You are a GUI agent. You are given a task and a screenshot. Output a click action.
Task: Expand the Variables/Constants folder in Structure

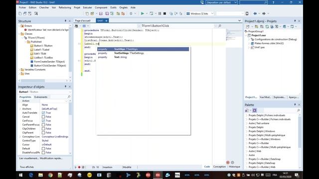click(x=19, y=70)
